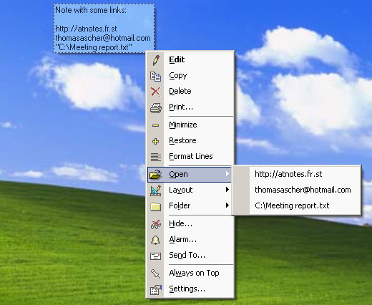Click the Open submenu arrow
372x305 pixels.
coord(227,174)
